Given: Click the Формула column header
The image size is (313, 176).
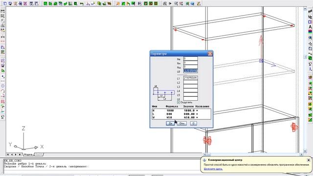Looking at the screenshot, I should pos(172,107).
